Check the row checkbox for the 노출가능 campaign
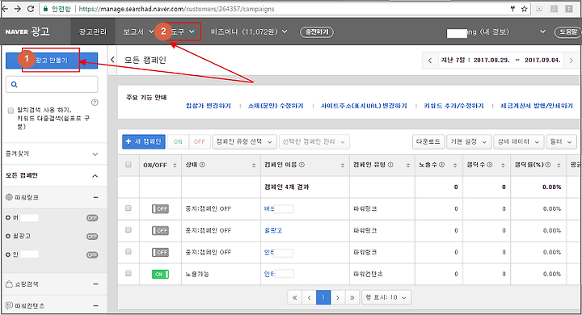Viewport: 582px width, 315px height. (129, 274)
